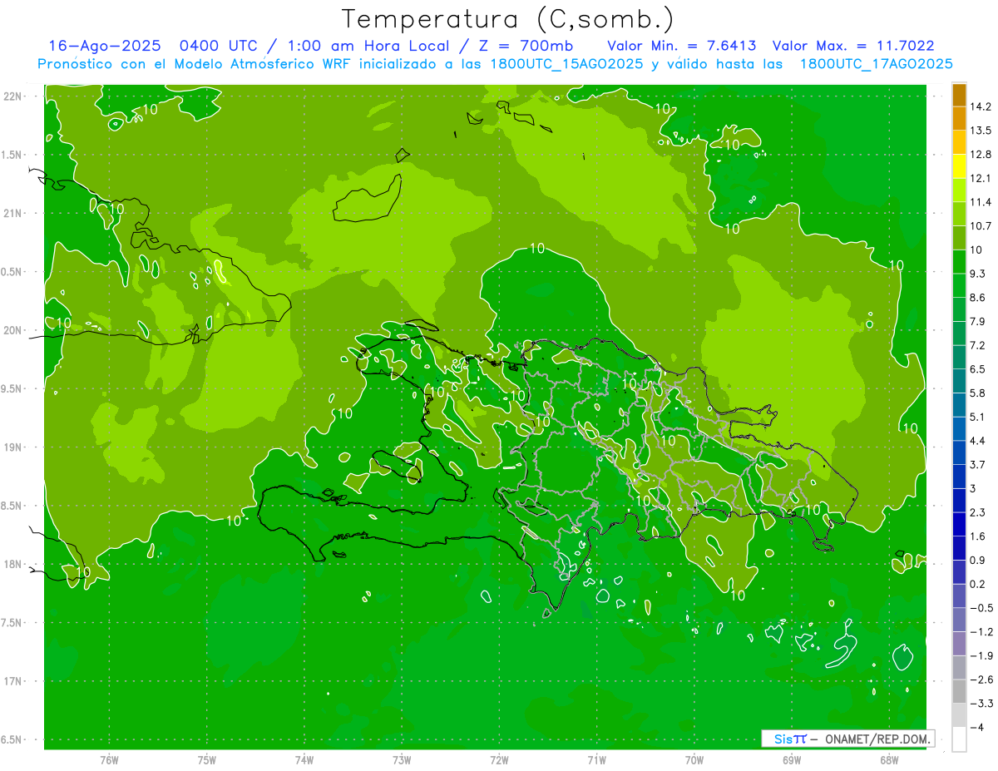Click the 13.5 colorbar label

tap(981, 131)
